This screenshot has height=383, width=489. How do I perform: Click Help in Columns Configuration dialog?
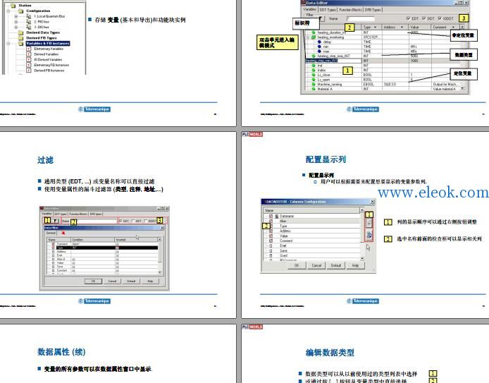[x=356, y=266]
